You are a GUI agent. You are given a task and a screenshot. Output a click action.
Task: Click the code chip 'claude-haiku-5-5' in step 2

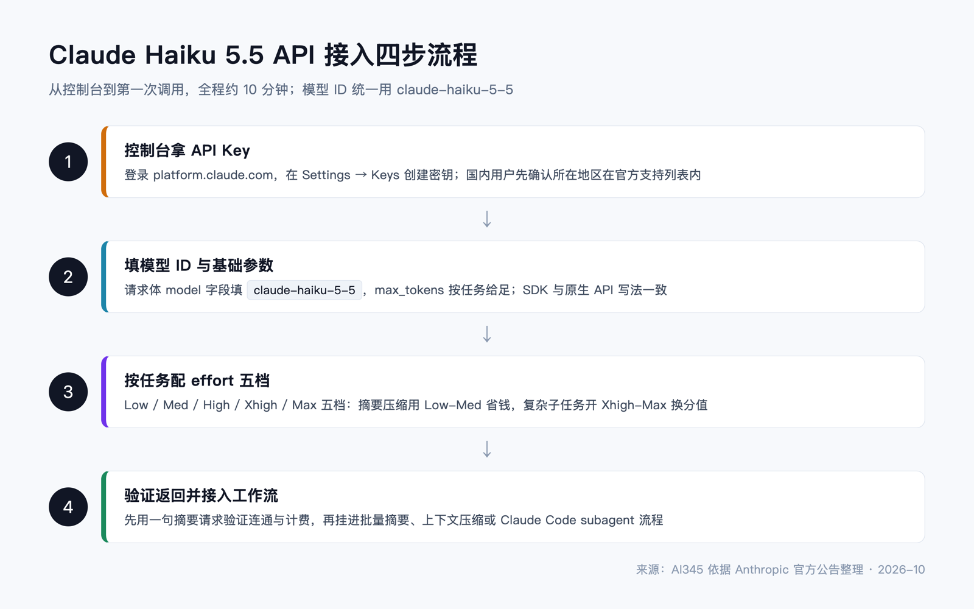304,290
